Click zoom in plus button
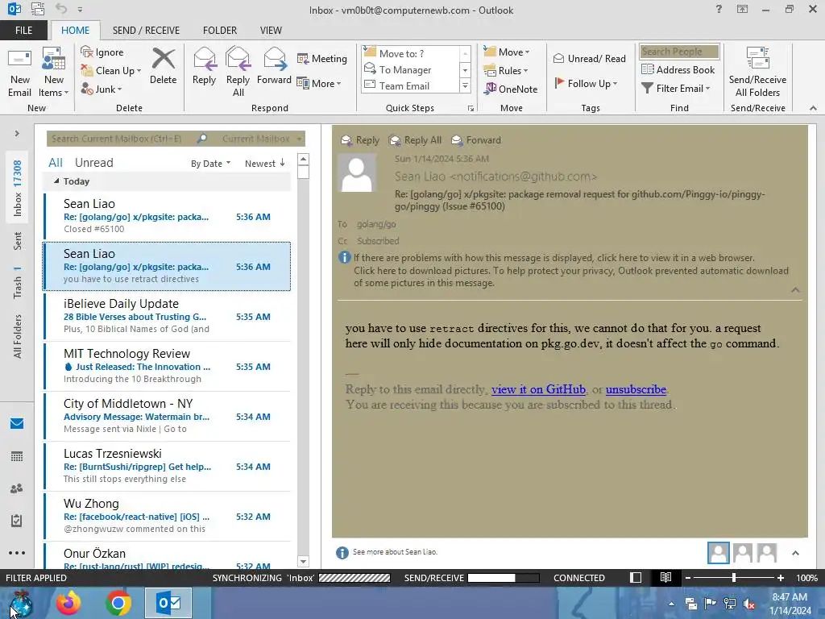The height and width of the screenshot is (619, 825). coord(780,578)
